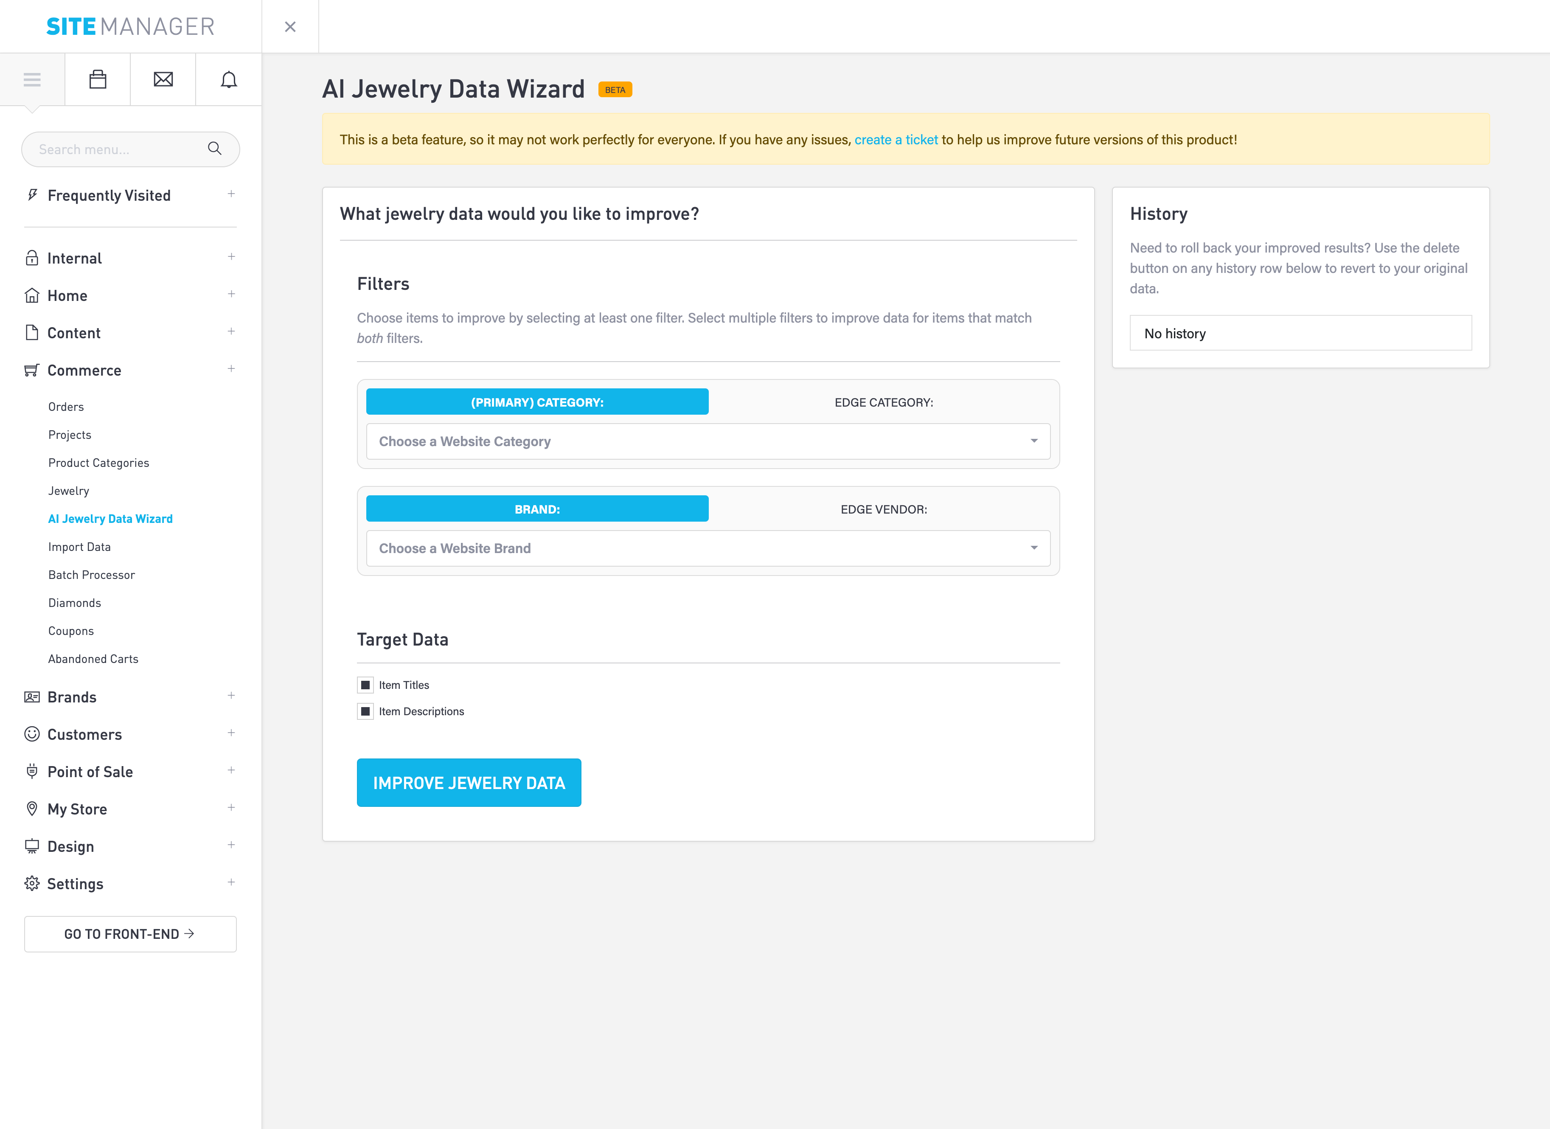Click the Settings gear icon
The image size is (1550, 1129).
[x=31, y=884]
